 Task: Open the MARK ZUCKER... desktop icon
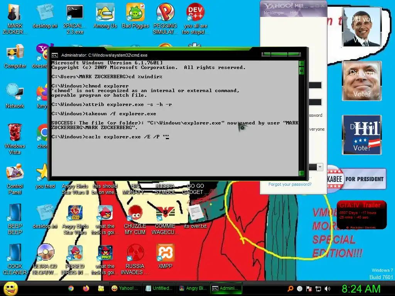[15, 19]
